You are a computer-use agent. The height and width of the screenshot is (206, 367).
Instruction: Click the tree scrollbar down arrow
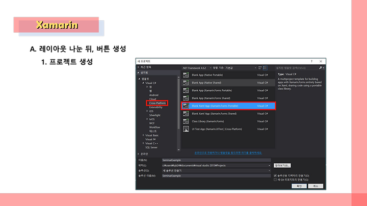click(x=178, y=149)
